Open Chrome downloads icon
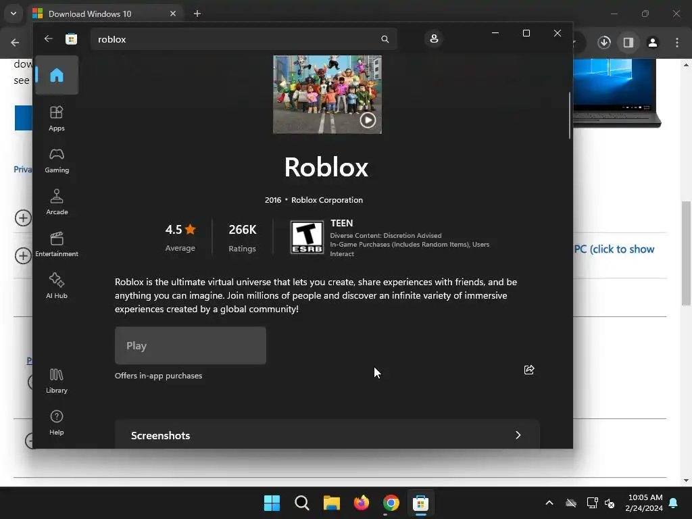692x519 pixels. 604,43
